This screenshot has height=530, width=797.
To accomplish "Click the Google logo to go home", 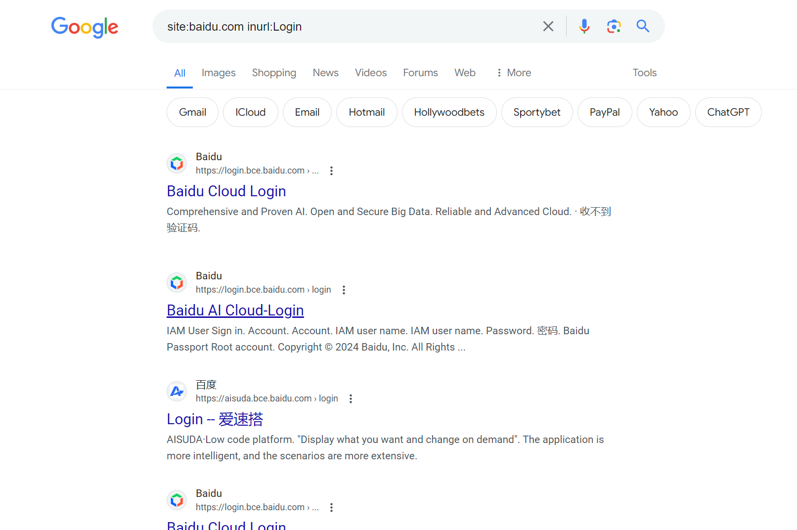I will tap(85, 28).
